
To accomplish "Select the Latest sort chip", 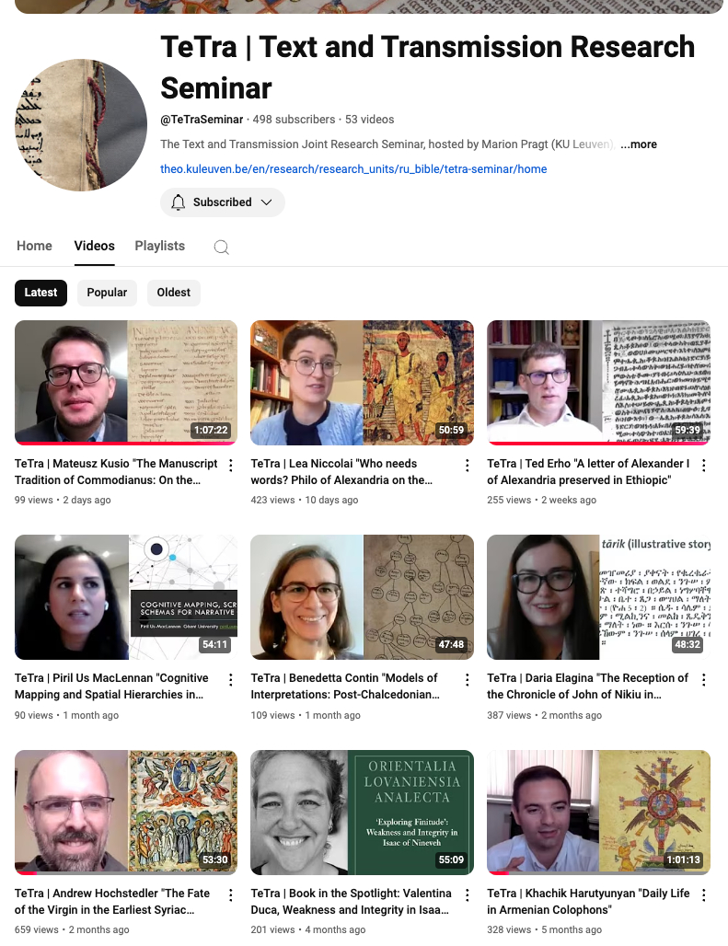I will pyautogui.click(x=41, y=293).
